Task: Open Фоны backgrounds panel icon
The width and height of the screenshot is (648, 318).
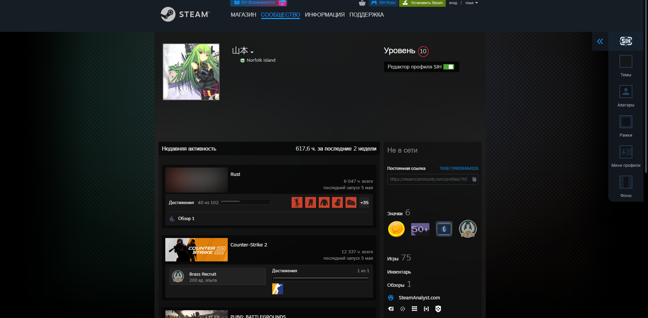Action: pyautogui.click(x=626, y=182)
